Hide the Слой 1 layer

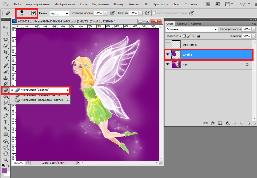(x=168, y=54)
